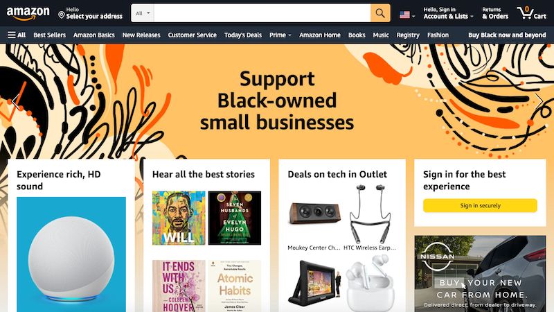Go to next banner slide arrow
554x312 pixels.
tap(539, 101)
